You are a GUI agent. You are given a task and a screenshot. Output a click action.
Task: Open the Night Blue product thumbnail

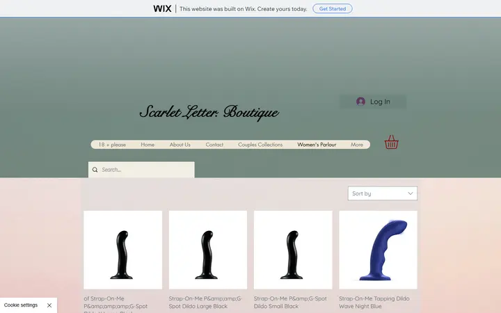pos(378,250)
